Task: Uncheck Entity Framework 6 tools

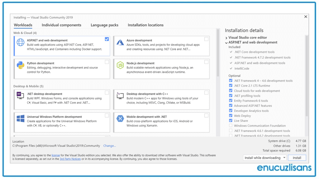Action: pyautogui.click(x=231, y=101)
